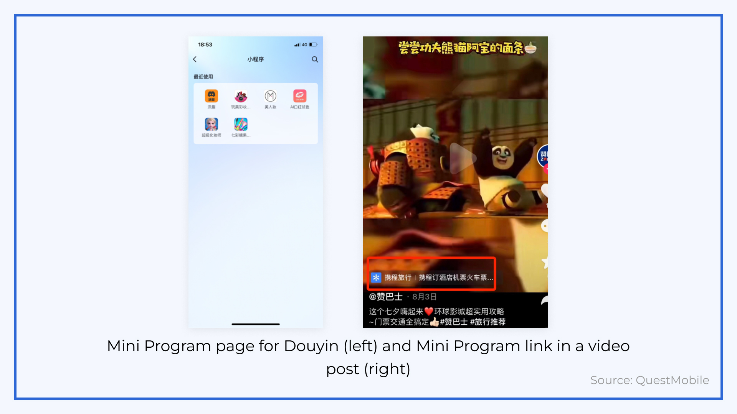Tap the star favorite icon on the video
The width and height of the screenshot is (737, 414).
pyautogui.click(x=545, y=263)
